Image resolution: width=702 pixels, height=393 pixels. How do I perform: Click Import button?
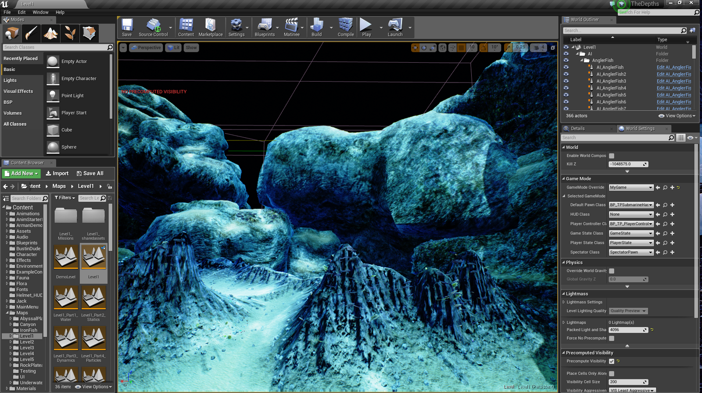(x=57, y=174)
